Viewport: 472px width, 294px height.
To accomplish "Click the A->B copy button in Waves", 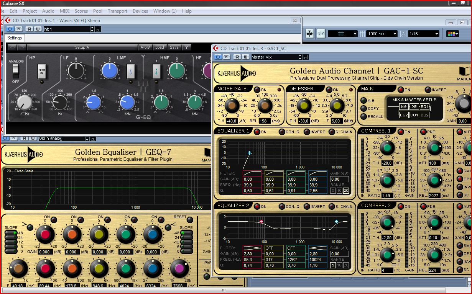I will click(145, 47).
